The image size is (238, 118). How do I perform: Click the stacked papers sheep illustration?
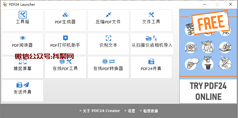pyautogui.click(x=225, y=47)
